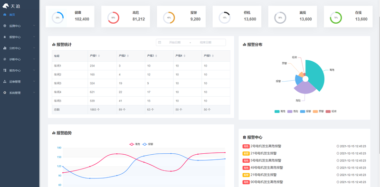Screen dimensions: 380x187
Task: Click the 报告中心 document icon
Action: tap(5, 70)
